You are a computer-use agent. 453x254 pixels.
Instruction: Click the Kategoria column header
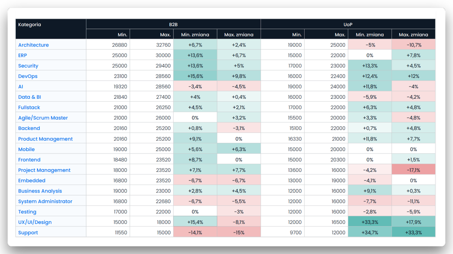click(30, 25)
